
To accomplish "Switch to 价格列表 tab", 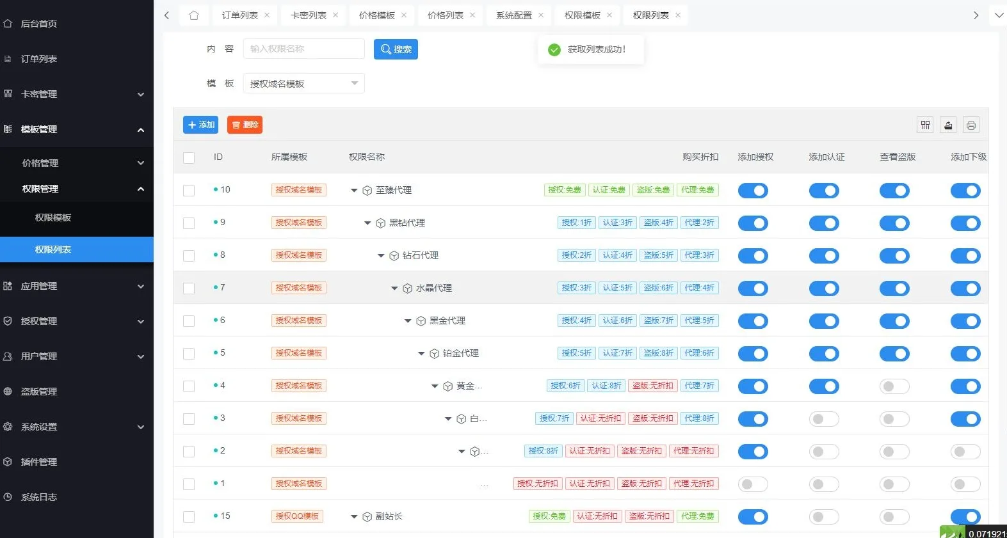I will [x=445, y=15].
